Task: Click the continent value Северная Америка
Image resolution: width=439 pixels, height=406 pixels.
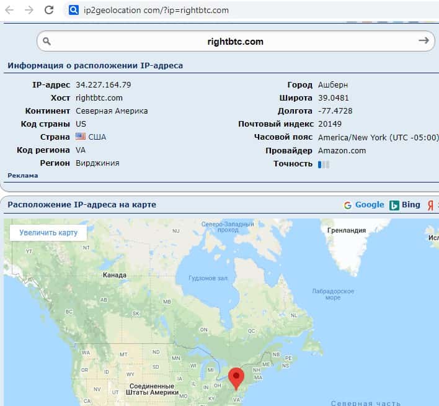Action: tap(112, 111)
